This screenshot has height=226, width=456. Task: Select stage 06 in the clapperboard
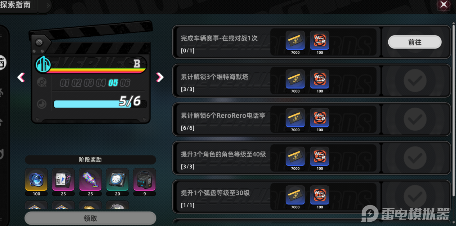tap(125, 83)
